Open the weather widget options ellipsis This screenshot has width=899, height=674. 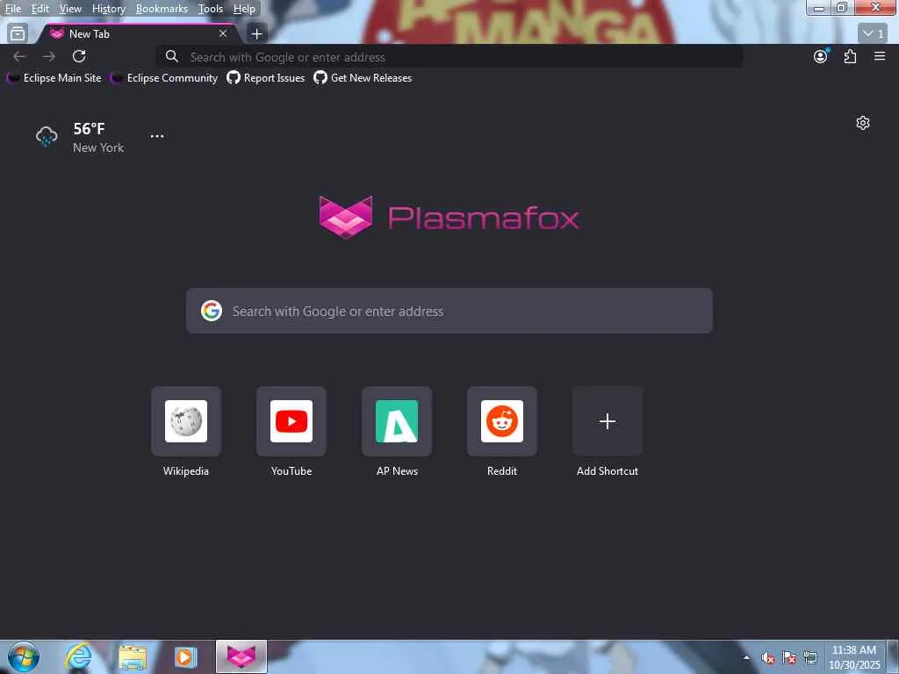point(156,136)
